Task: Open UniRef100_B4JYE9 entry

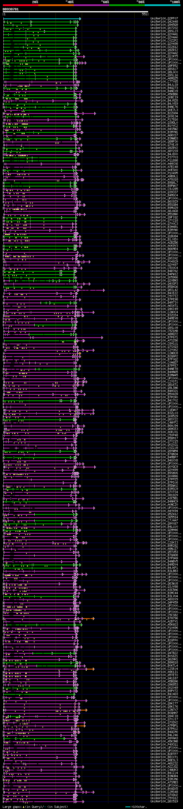Action: coord(164,104)
